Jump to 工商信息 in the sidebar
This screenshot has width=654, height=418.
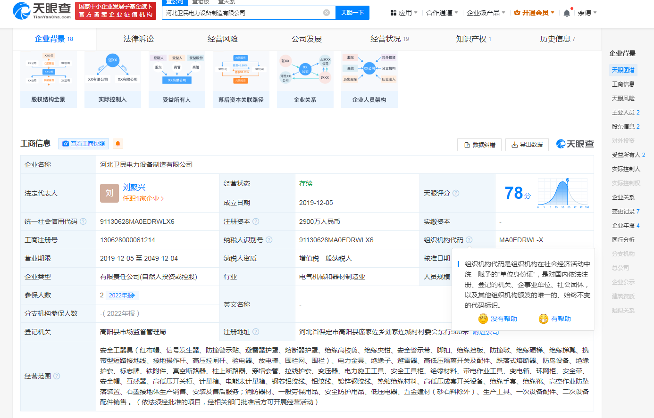tap(623, 84)
